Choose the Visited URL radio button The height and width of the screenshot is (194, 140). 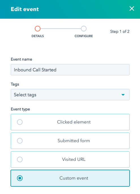point(20,159)
